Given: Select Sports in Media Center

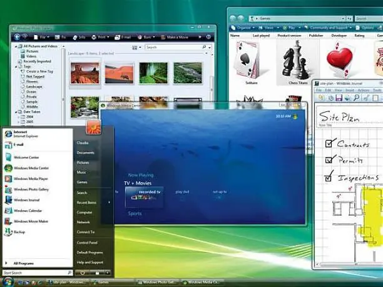Looking at the screenshot, I should [135, 214].
